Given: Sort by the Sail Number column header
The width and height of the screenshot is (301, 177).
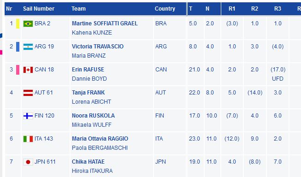Looking at the screenshot, I should [x=39, y=9].
